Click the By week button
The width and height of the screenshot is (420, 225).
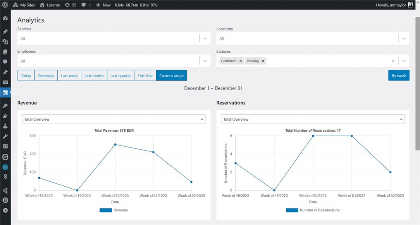coord(398,76)
